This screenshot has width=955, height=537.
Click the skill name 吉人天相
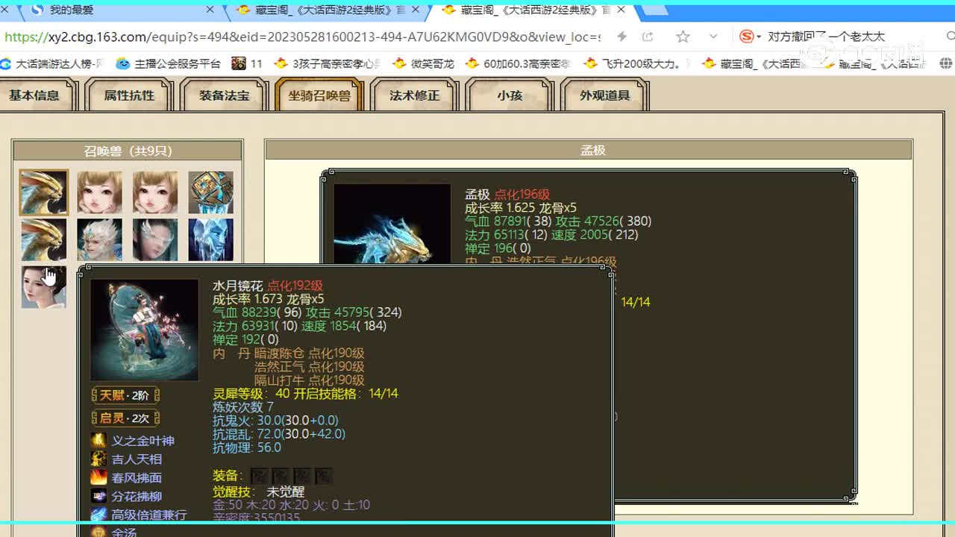pyautogui.click(x=137, y=459)
